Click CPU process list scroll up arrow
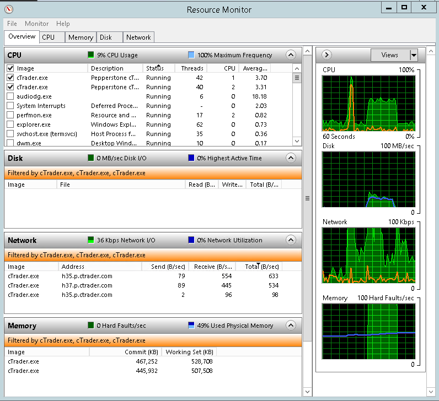This screenshot has width=439, height=401. (x=297, y=68)
